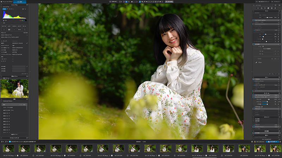Screen dimensions: 282x158
Task: Show the Watermark & effects category icon
Action: [x=275, y=8]
